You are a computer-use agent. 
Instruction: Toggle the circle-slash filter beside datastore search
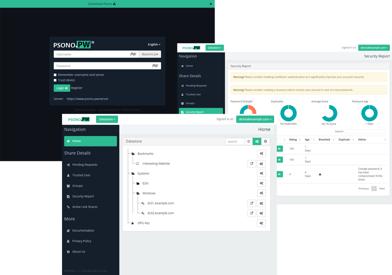[249, 141]
